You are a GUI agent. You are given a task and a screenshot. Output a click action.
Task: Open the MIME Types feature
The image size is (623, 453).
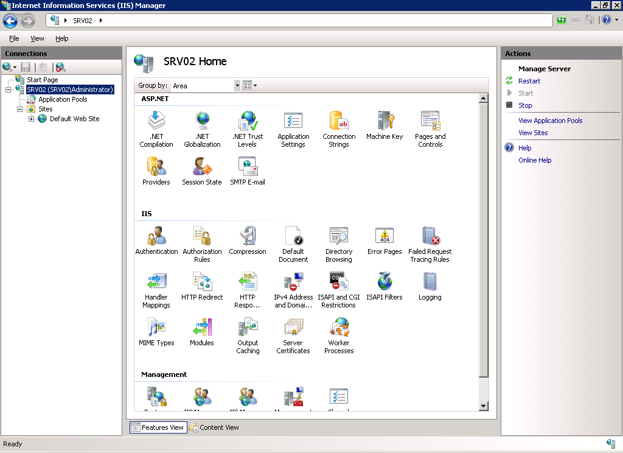coord(156,332)
